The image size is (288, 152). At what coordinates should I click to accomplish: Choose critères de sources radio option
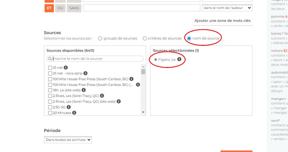click(x=145, y=38)
